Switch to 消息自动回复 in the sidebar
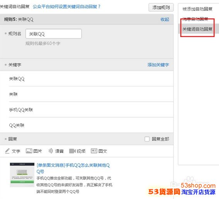Viewport: 219px width, 199px height. tap(195, 19)
